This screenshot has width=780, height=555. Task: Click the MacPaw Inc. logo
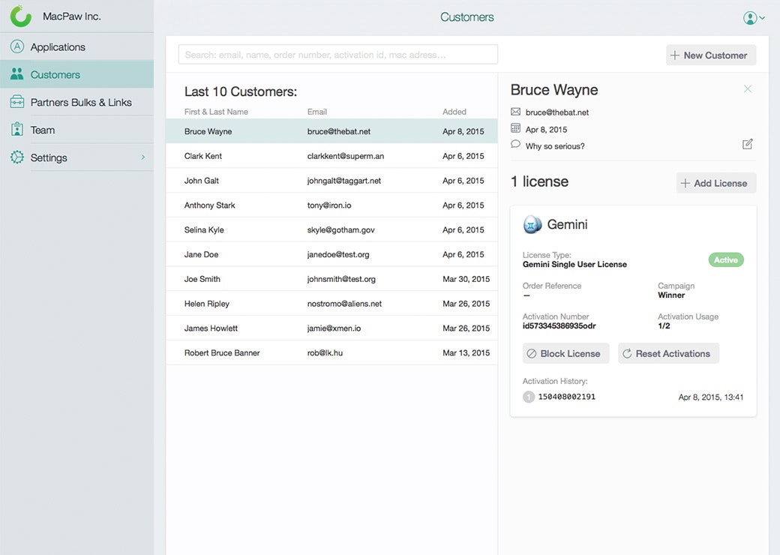21,15
